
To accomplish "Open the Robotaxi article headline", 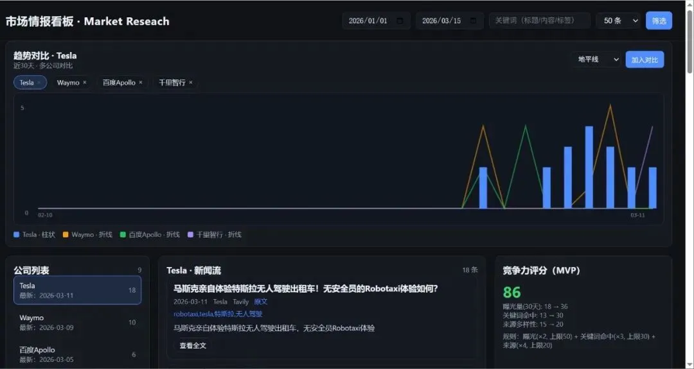I will (305, 289).
